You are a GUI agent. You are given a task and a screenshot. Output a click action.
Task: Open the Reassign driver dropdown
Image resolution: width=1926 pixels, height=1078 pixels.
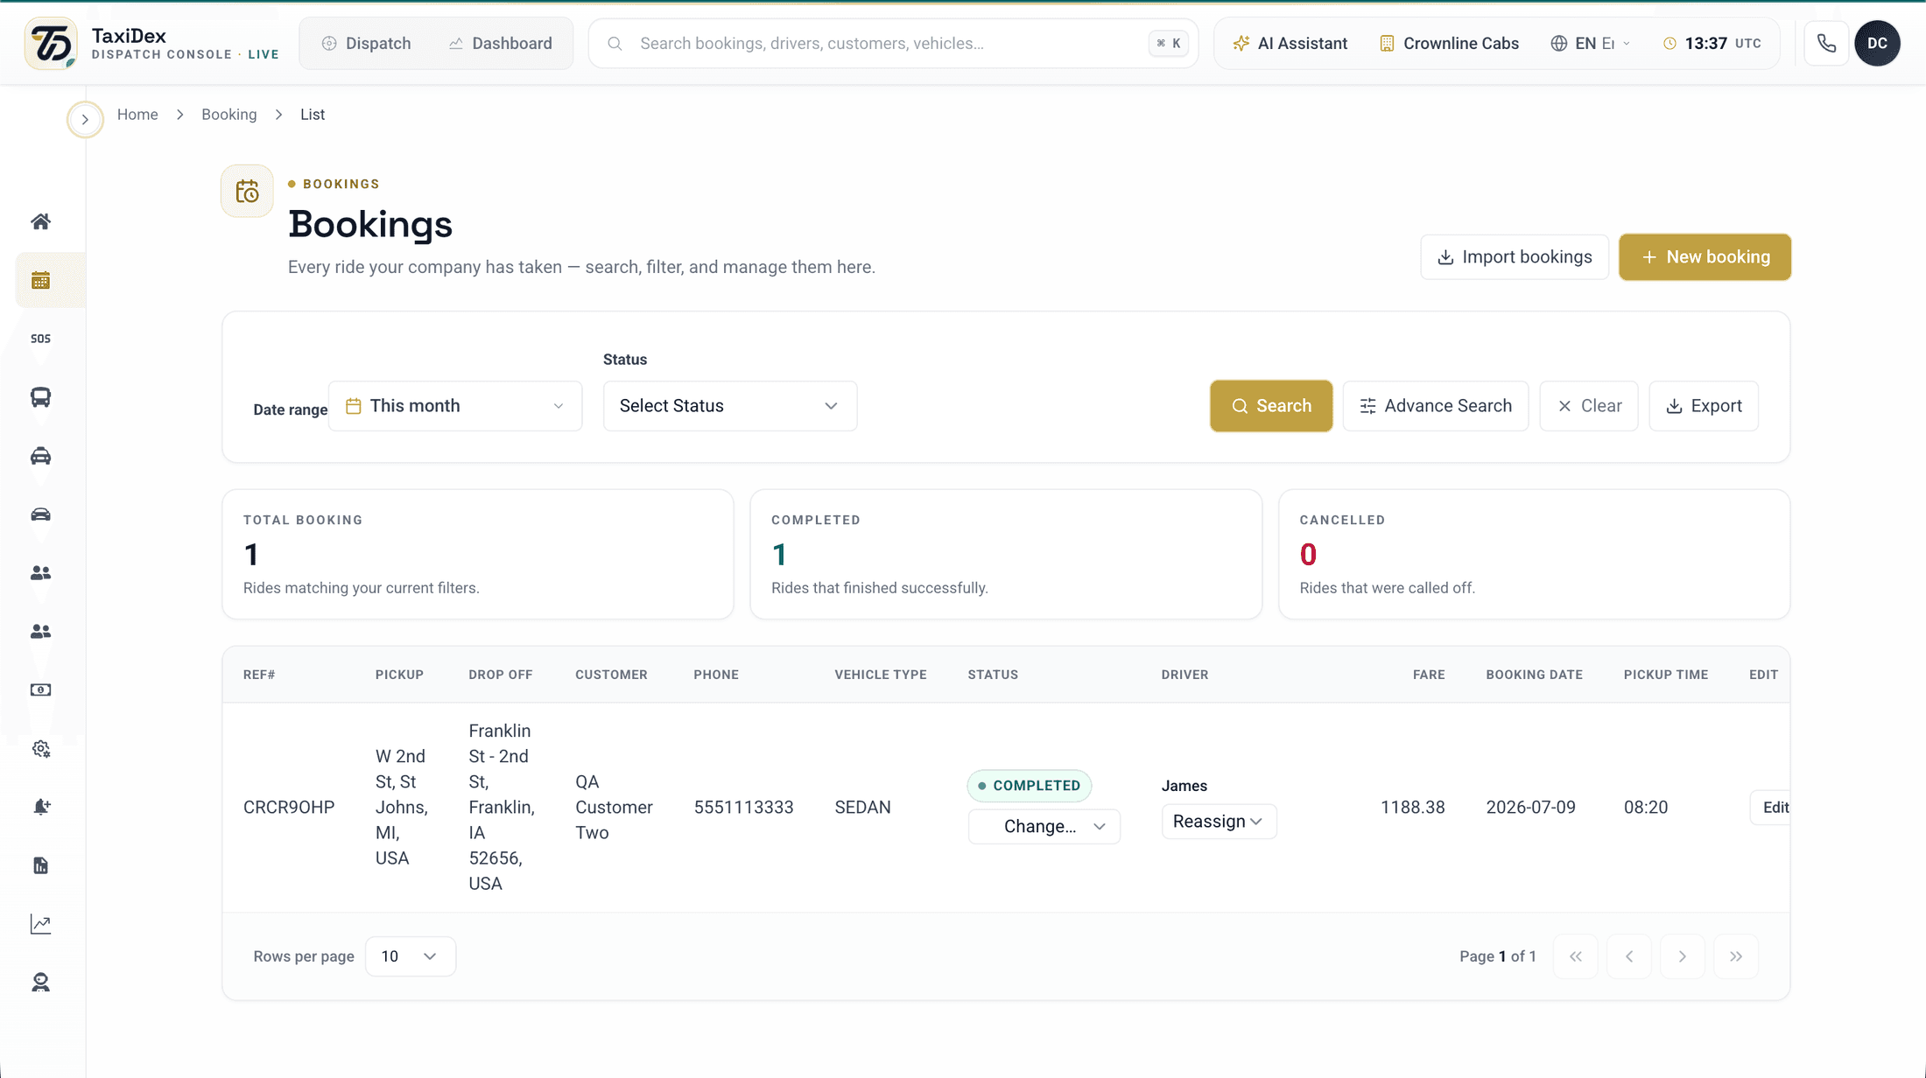click(1219, 822)
